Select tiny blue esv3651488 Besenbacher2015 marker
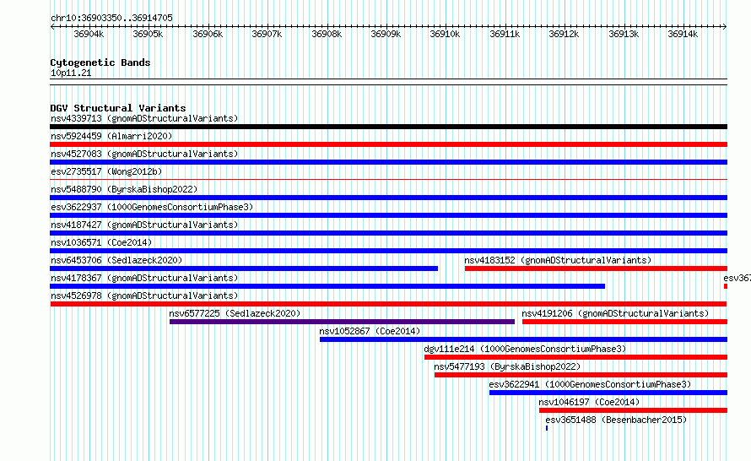 click(547, 428)
